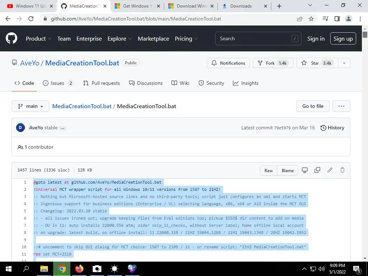The image size is (368, 276).
Task: Open Windows Start button
Action: pyautogui.click(x=9, y=269)
